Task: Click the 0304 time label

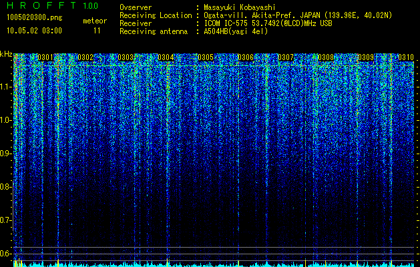Action: (166, 57)
